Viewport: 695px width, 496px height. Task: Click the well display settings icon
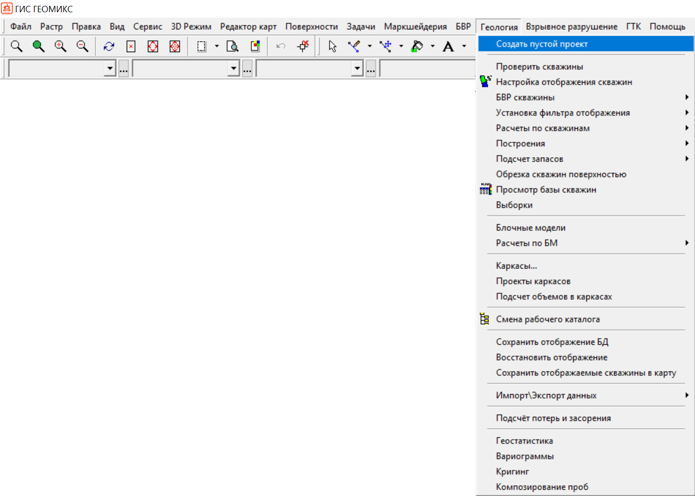(485, 82)
